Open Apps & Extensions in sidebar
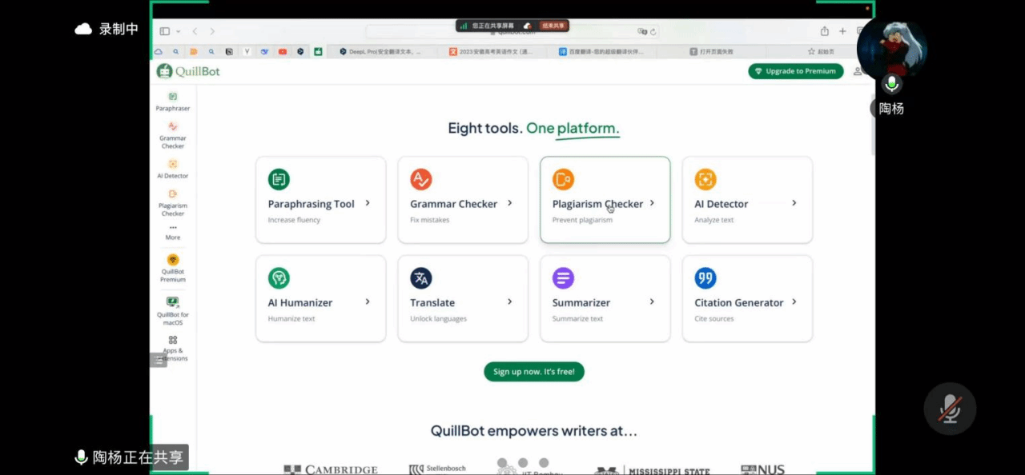This screenshot has height=475, width=1025. coord(173,347)
